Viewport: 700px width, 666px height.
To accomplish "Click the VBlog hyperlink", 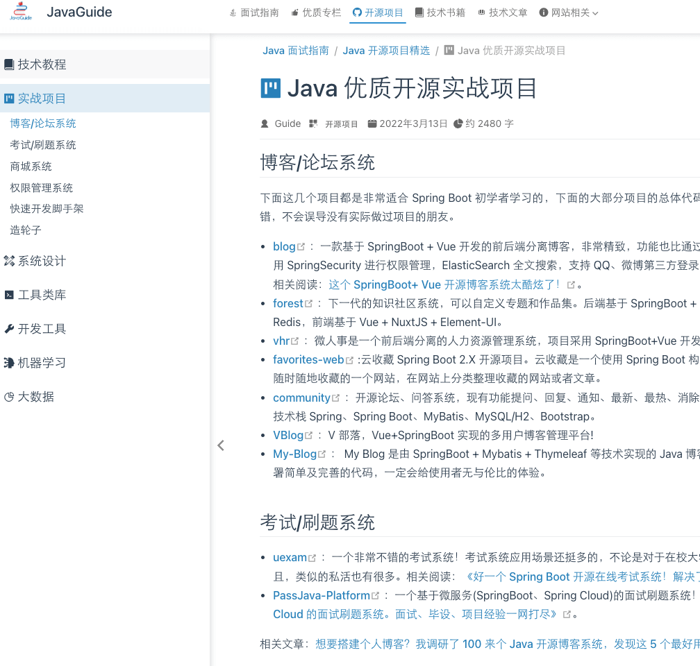I will (287, 435).
